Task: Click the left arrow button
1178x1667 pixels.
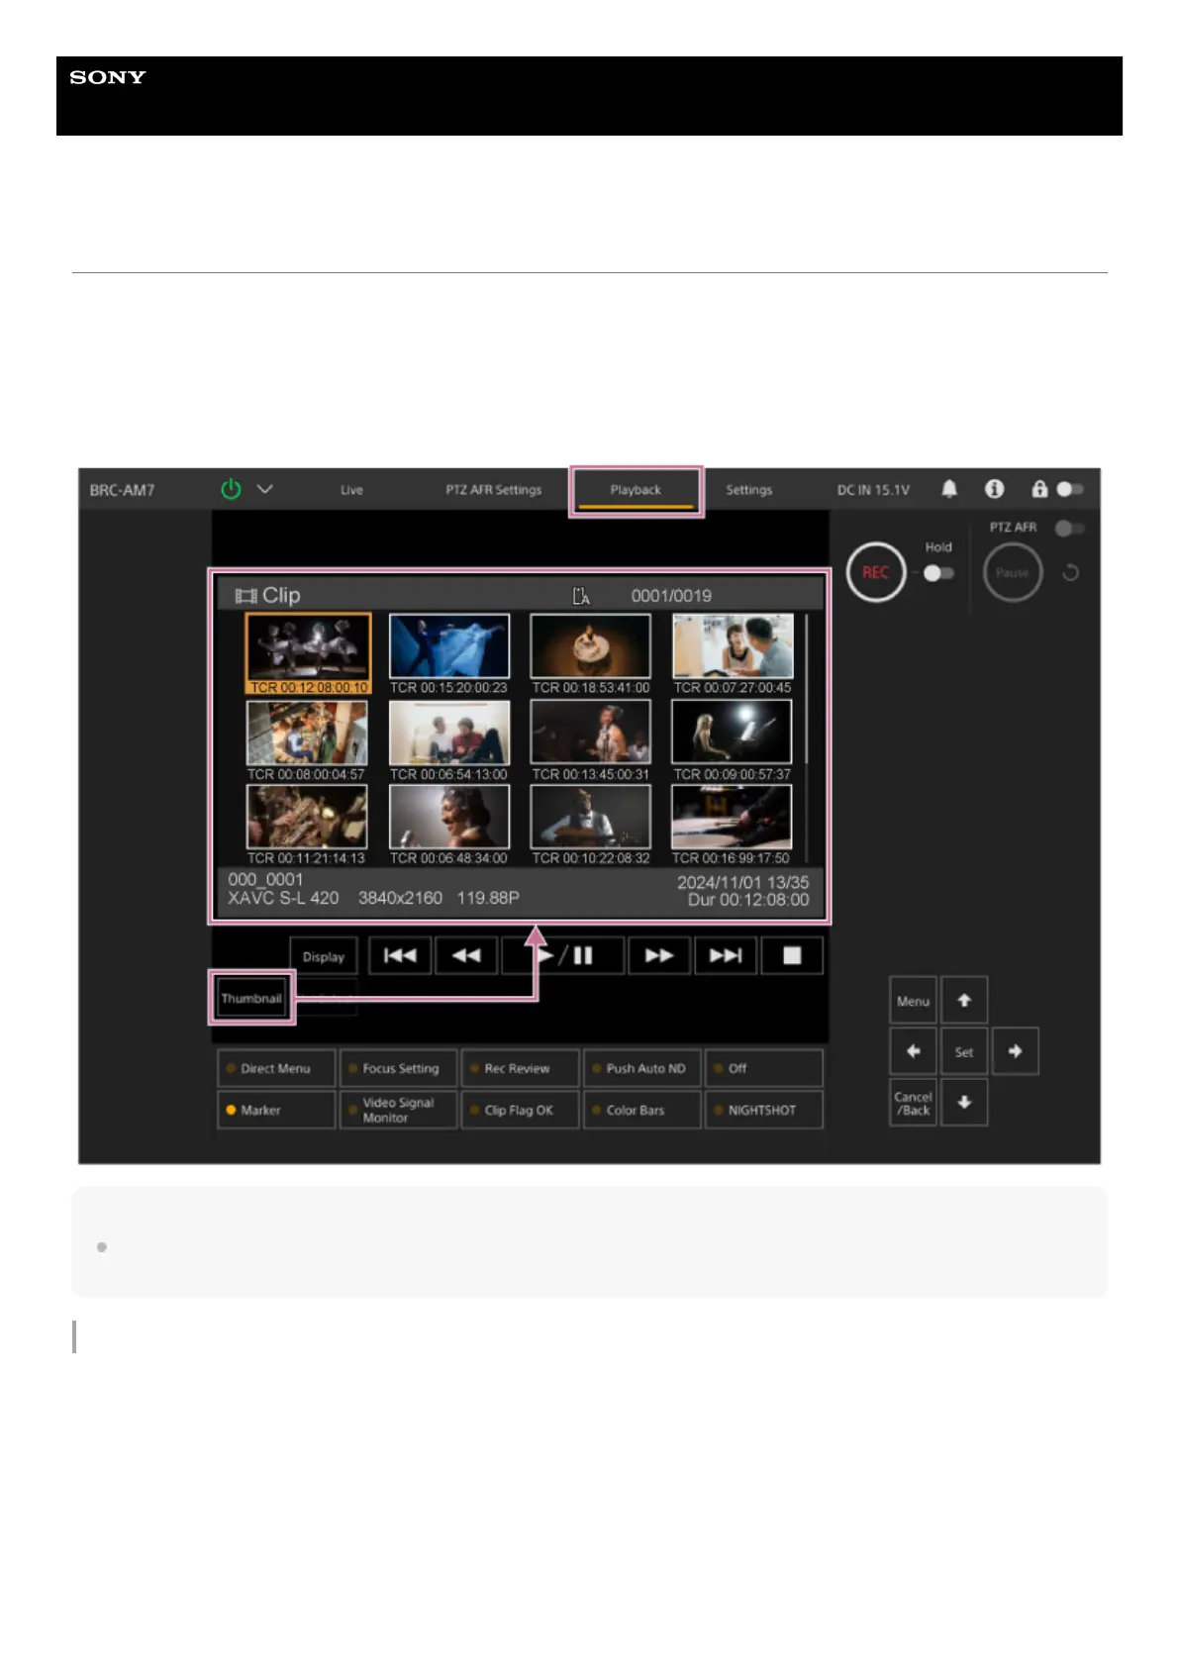Action: 913,1051
